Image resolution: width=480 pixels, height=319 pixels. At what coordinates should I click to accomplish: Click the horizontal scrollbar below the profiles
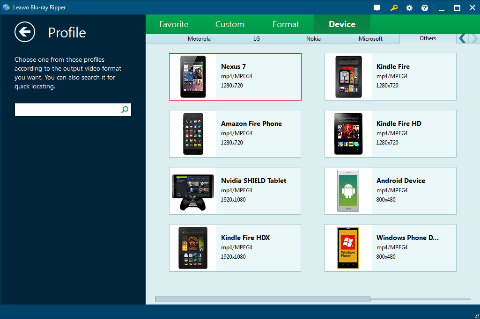coord(262,299)
